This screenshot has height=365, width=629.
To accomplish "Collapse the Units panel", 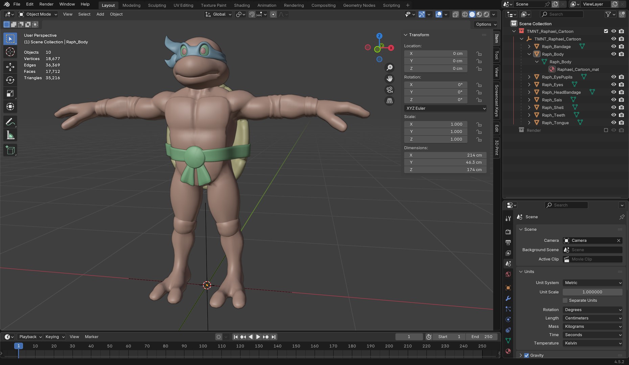I will click(521, 272).
